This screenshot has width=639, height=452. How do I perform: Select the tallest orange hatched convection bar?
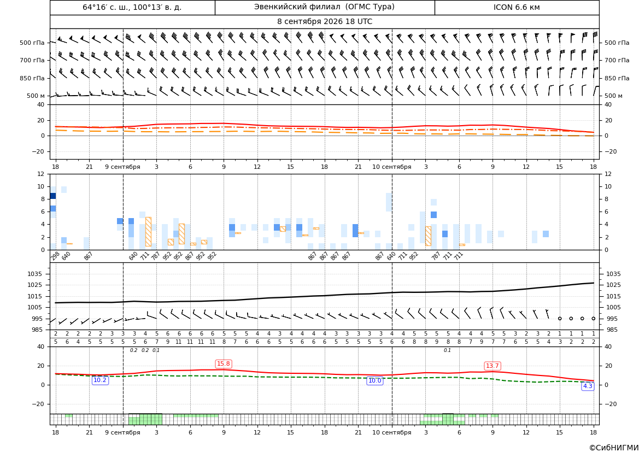pos(148,232)
